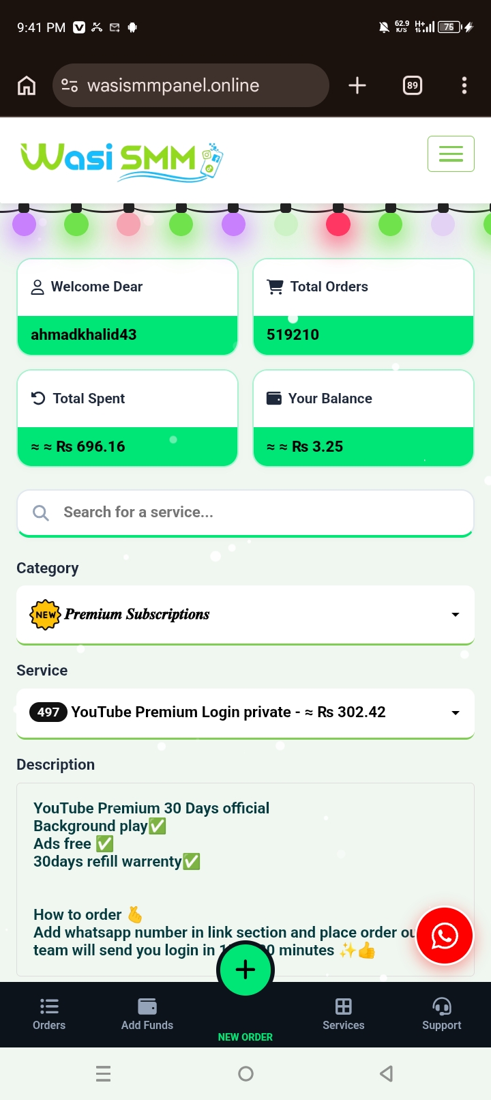Tap the Android back navigation button
Screen dimensions: 491x1100
387,1074
